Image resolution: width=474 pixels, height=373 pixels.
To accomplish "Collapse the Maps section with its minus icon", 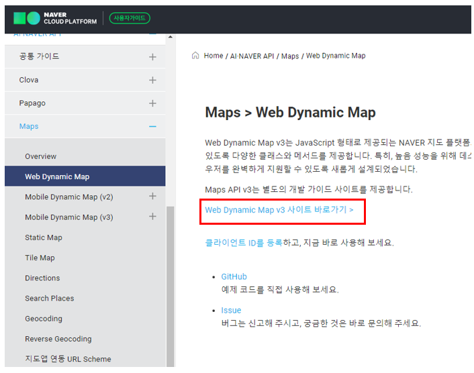I will (x=152, y=127).
